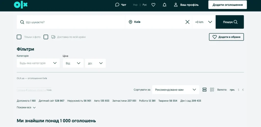Select € currency
Viewport: 261px width, 127px height.
[x=243, y=90]
